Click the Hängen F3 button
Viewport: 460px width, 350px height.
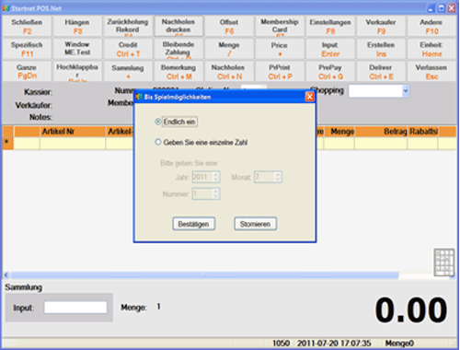(77, 27)
